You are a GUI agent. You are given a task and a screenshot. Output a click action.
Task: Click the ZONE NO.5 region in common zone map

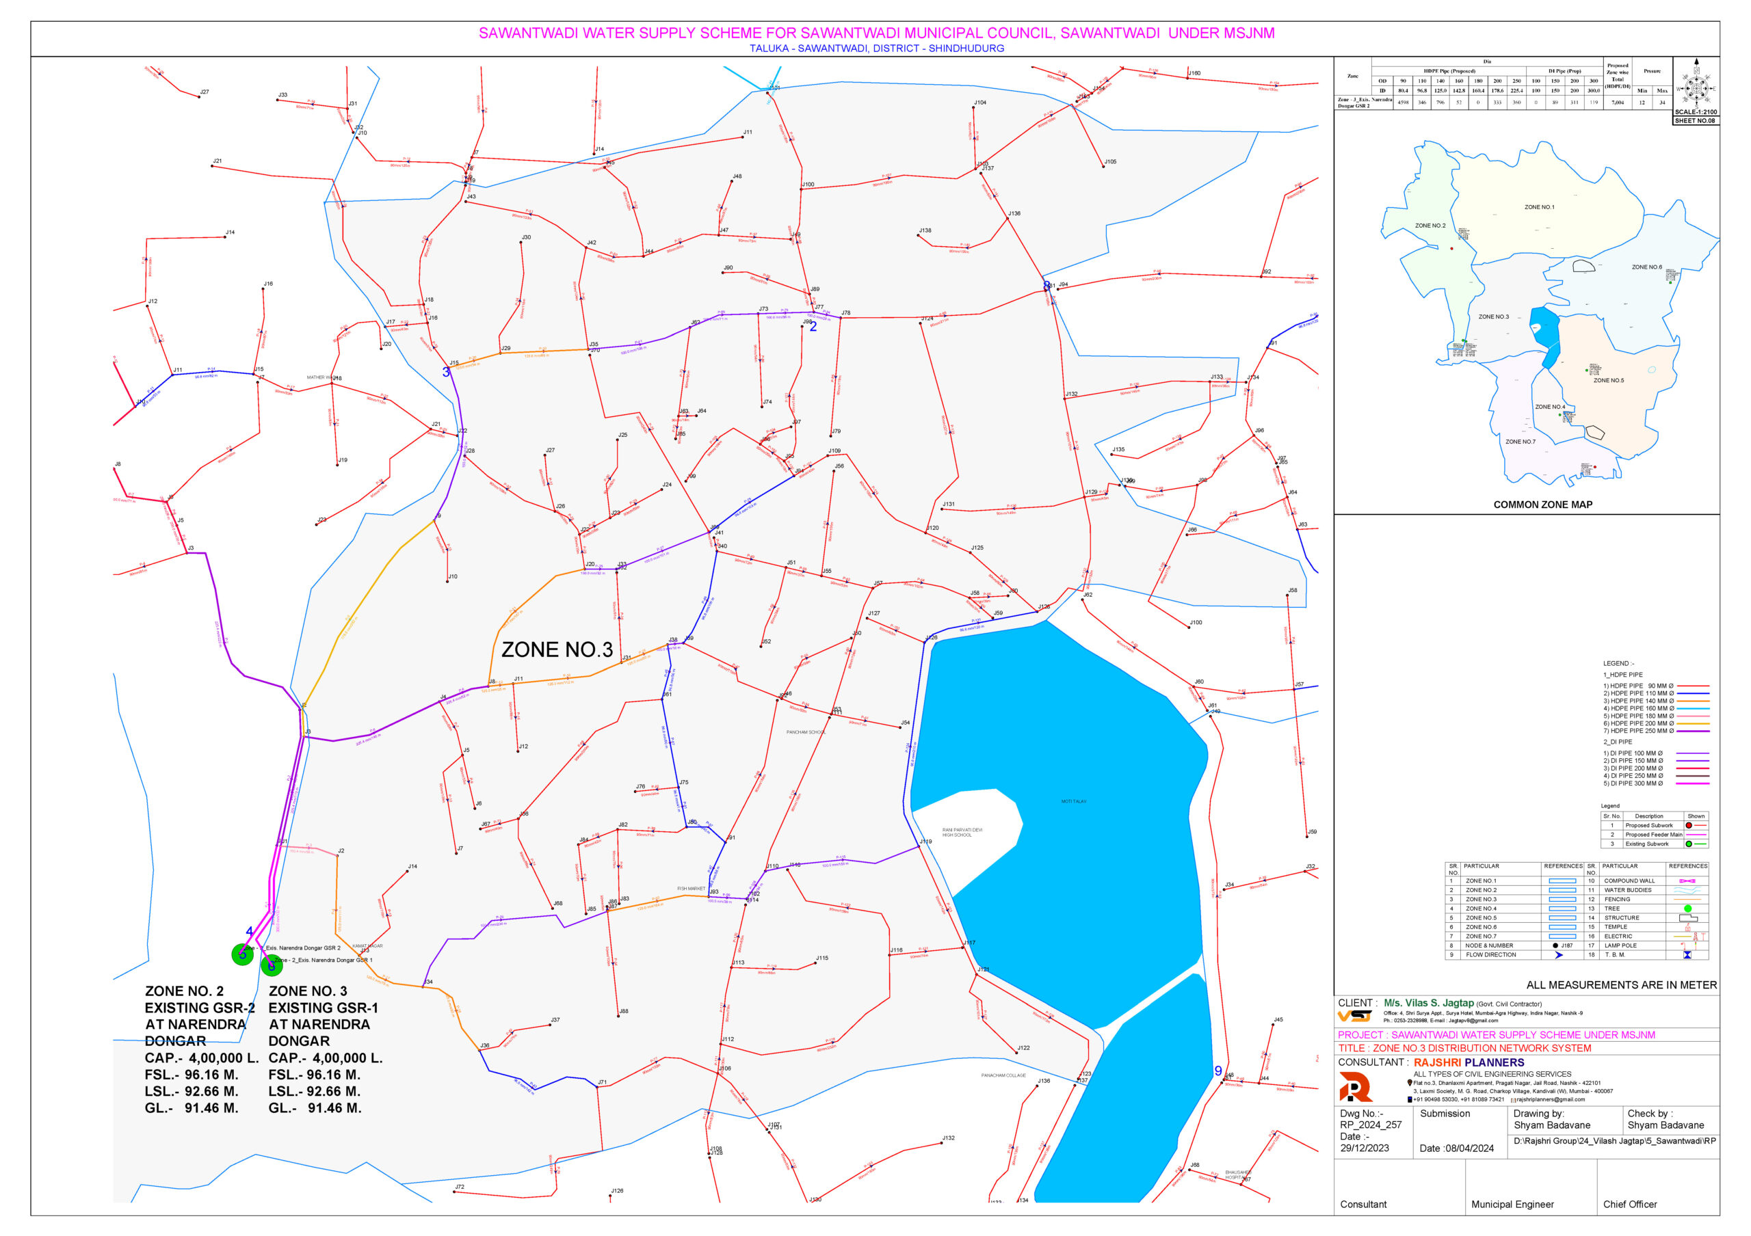pyautogui.click(x=1608, y=380)
